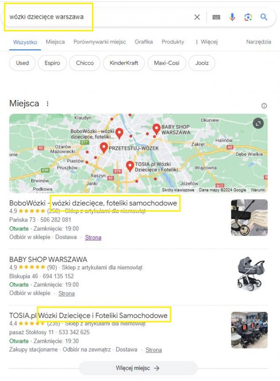Visit the Strona link for TOSIA.pl

click(x=154, y=350)
